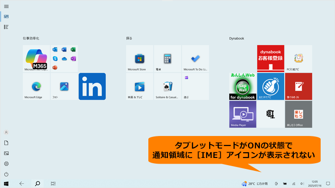The image size is (335, 188).
Task: Open the battery status tray icon
Action: (x=285, y=184)
